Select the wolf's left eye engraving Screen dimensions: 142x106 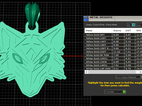click(x=17, y=59)
